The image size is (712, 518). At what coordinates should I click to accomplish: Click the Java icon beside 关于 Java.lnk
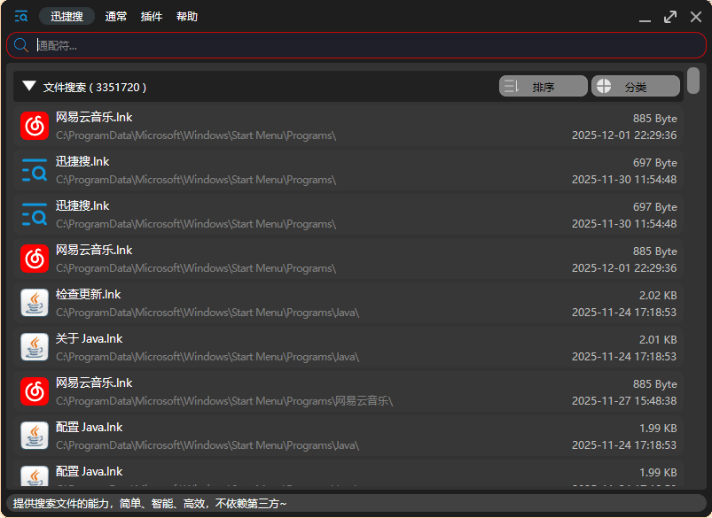[34, 347]
